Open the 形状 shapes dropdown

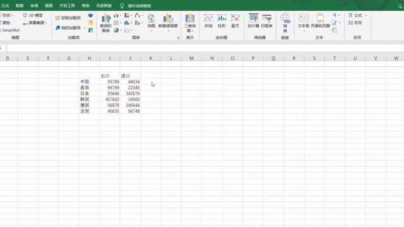click(6, 15)
